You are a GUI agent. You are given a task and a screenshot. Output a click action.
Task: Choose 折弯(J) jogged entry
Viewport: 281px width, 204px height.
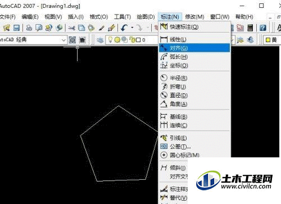pyautogui.click(x=194, y=87)
